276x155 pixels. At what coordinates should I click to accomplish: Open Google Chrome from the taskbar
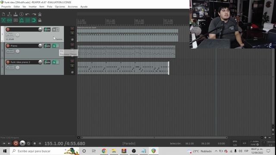[104, 151]
